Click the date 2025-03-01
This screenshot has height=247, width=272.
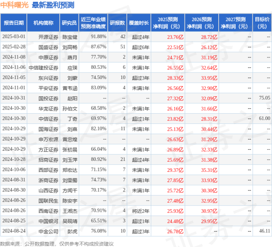(14, 37)
